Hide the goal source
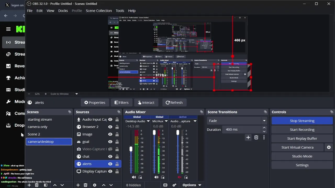 [x=110, y=142]
